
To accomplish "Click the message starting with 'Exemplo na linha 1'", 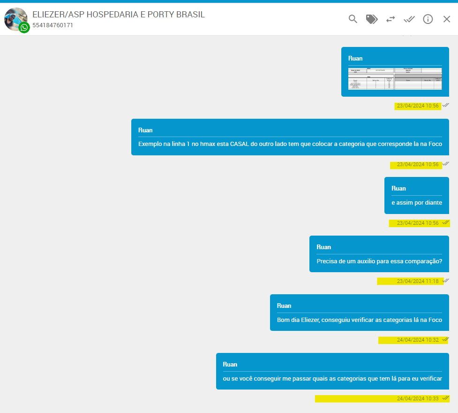I will (290, 144).
